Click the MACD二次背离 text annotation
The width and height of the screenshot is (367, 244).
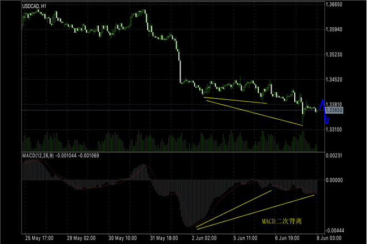(281, 221)
